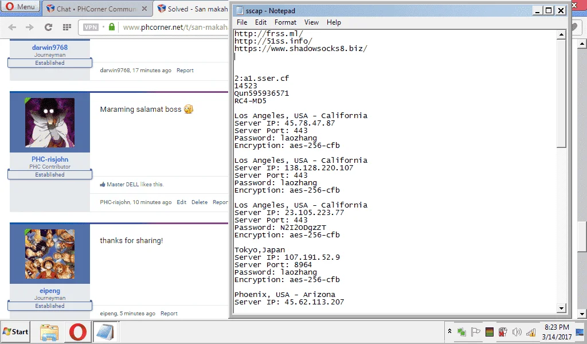Open Notepad Format menu
The width and height of the screenshot is (587, 344).
pyautogui.click(x=285, y=22)
